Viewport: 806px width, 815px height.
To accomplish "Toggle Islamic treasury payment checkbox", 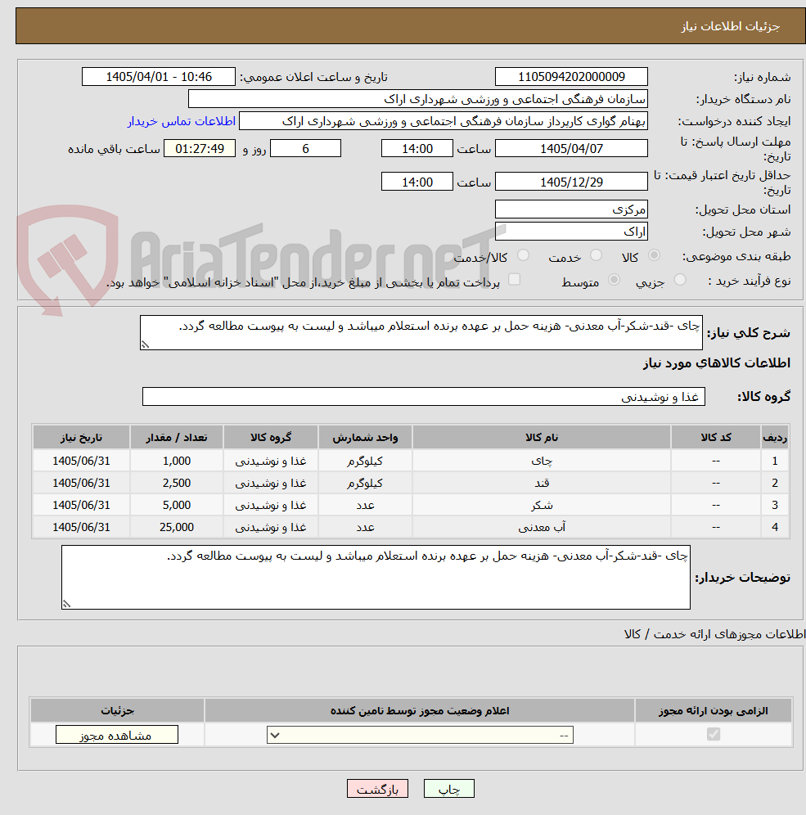I will point(514,280).
